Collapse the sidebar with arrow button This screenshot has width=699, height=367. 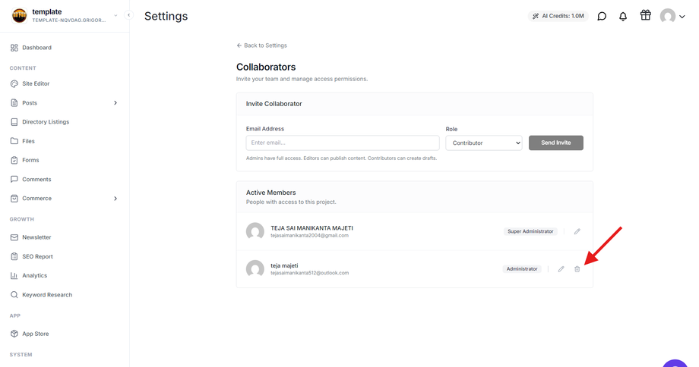click(129, 15)
